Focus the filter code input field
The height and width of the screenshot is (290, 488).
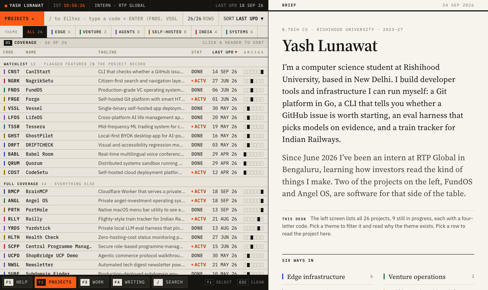pyautogui.click(x=114, y=19)
